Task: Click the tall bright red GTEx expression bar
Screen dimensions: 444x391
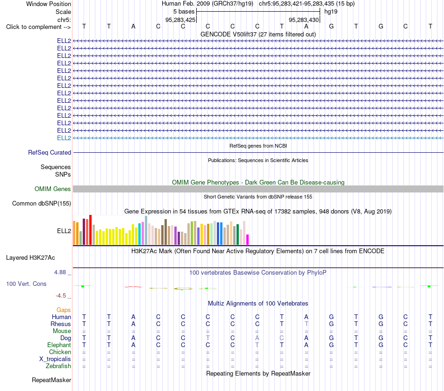Action: (90, 230)
